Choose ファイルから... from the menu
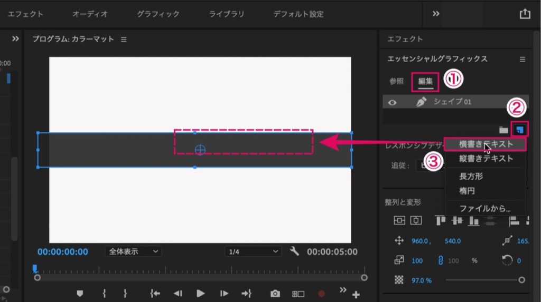Image resolution: width=541 pixels, height=302 pixels. pyautogui.click(x=486, y=209)
